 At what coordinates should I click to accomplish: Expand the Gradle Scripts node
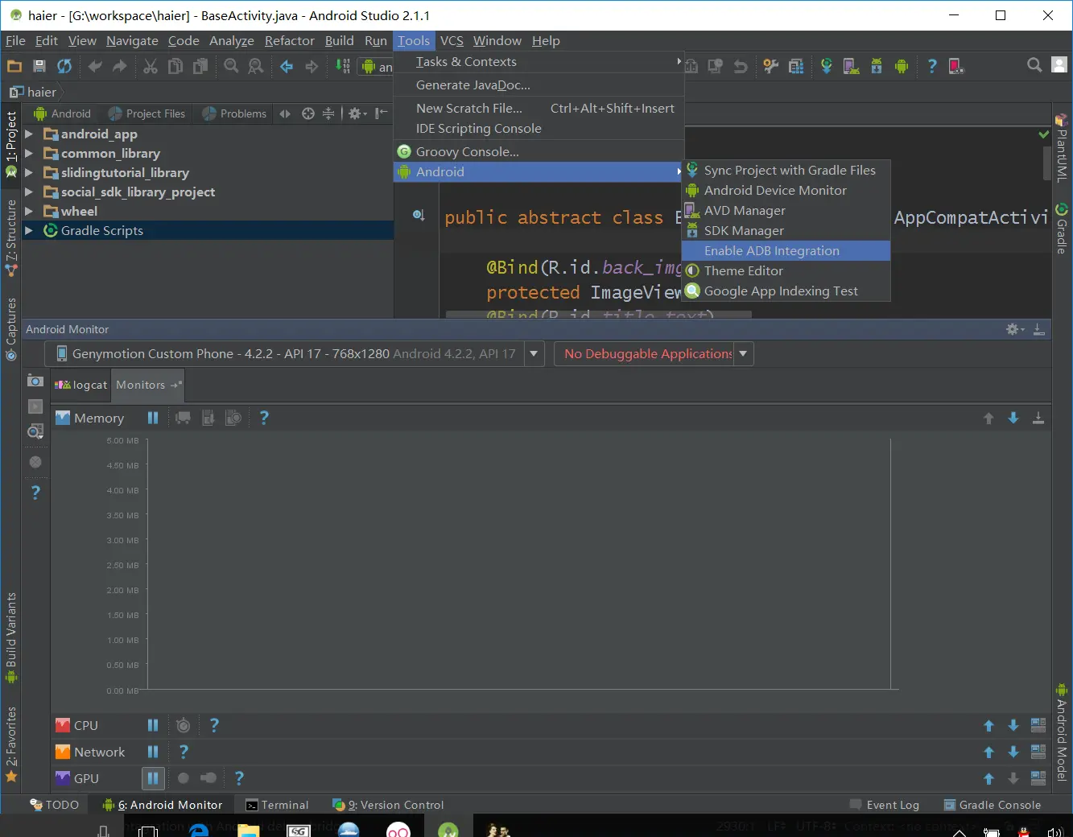coord(29,230)
